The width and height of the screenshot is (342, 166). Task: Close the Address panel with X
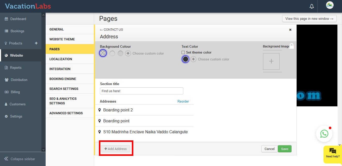point(290,30)
